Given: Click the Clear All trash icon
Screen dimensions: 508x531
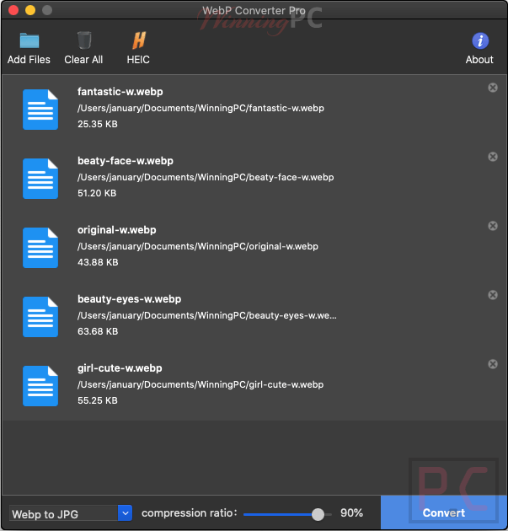Looking at the screenshot, I should 84,40.
